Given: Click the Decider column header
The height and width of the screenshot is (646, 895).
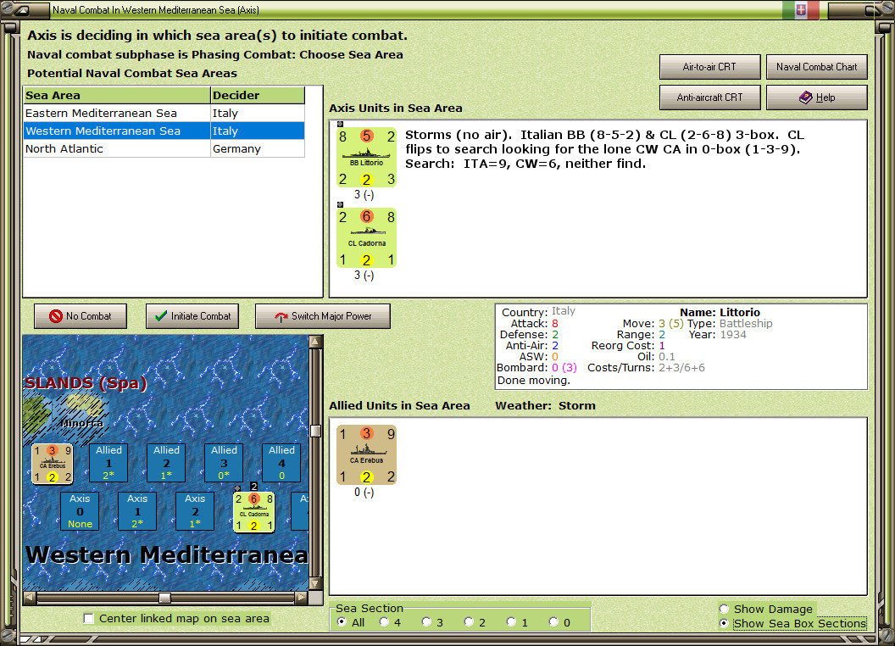Looking at the screenshot, I should 258,96.
